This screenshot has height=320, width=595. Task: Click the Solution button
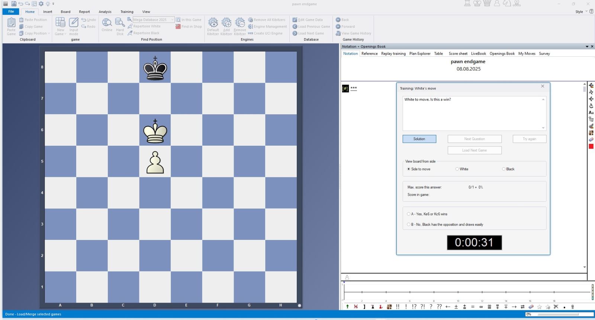click(419, 139)
